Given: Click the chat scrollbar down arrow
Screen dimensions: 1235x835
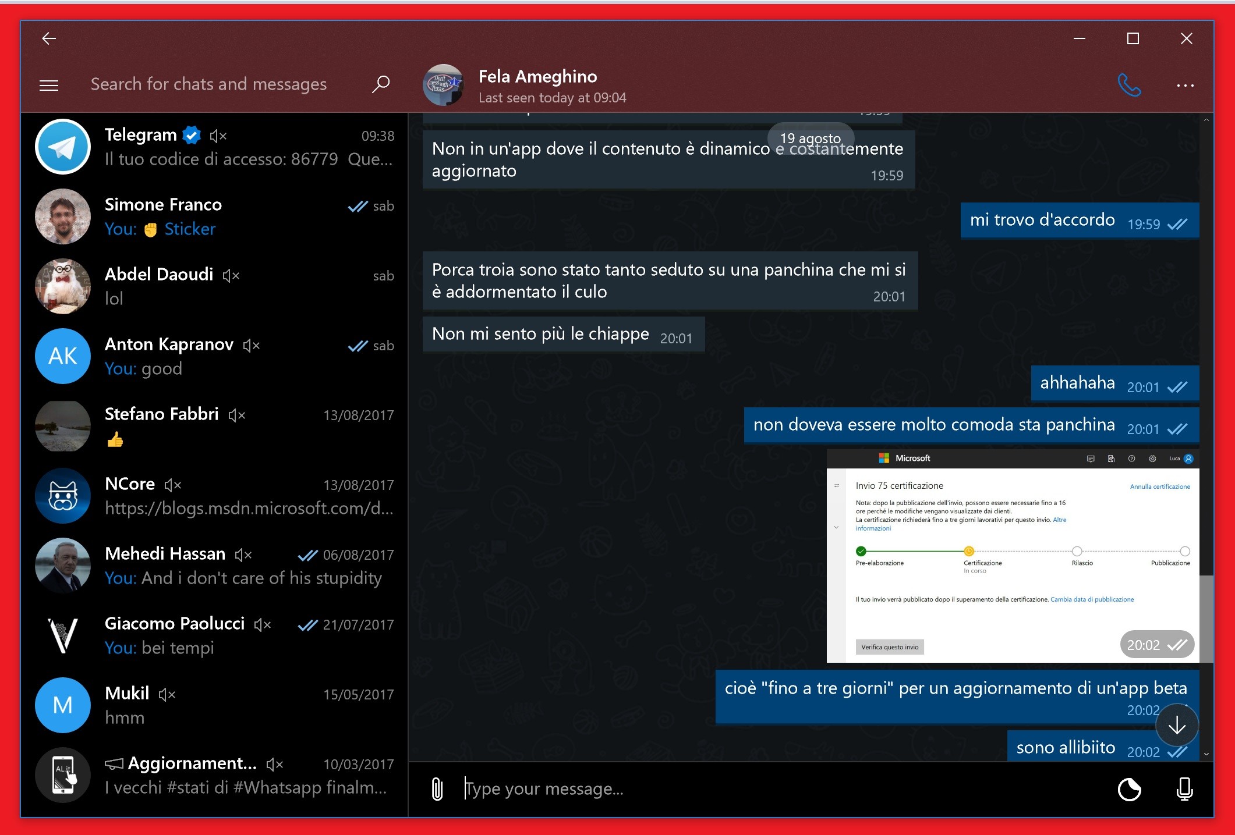Looking at the screenshot, I should tap(1206, 754).
